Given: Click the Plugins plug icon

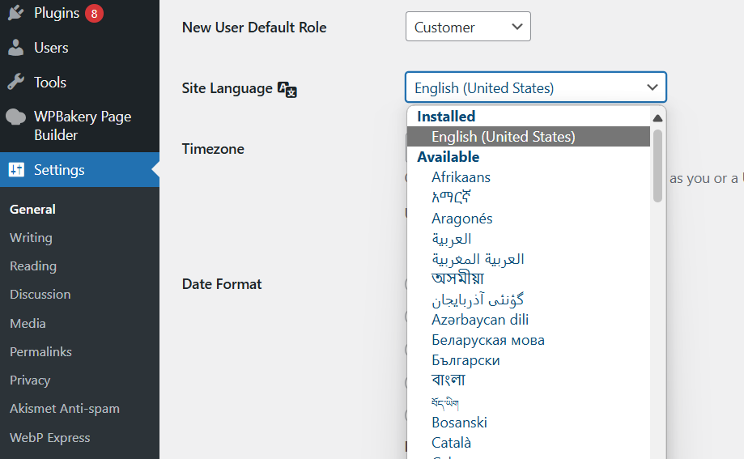Looking at the screenshot, I should [15, 13].
